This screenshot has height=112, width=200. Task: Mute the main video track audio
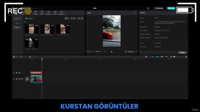(x=22, y=79)
